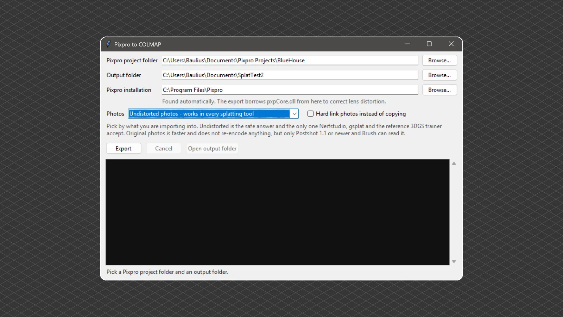Edit the Pixpro project folder path field
The height and width of the screenshot is (317, 563).
290,60
